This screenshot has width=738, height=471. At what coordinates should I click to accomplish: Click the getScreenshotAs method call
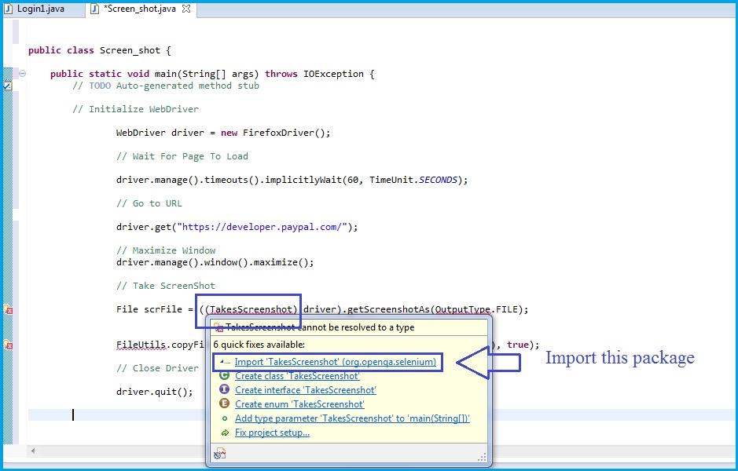coord(388,309)
